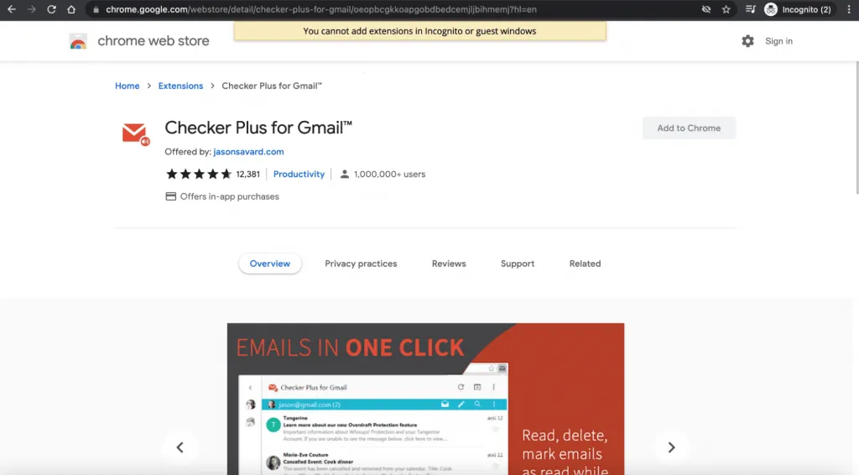
Task: Open the Incognito (2) profile indicator
Action: pyautogui.click(x=799, y=9)
